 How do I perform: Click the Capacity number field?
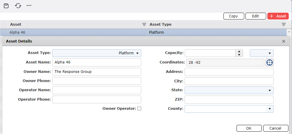pyautogui.click(x=210, y=53)
